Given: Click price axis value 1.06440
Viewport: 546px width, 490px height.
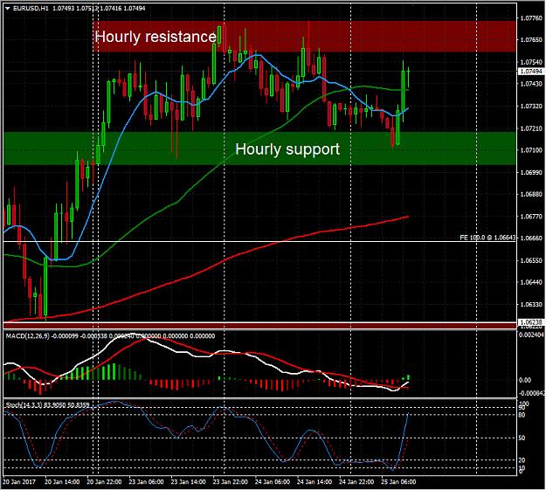Looking at the screenshot, I should [531, 282].
